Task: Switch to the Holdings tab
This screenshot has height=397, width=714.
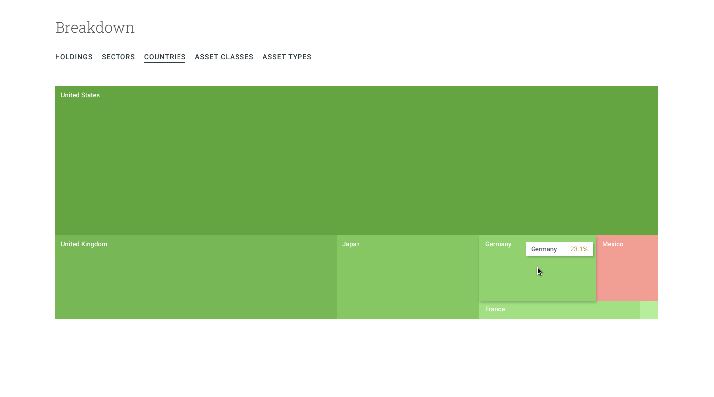Action: pos(74,57)
